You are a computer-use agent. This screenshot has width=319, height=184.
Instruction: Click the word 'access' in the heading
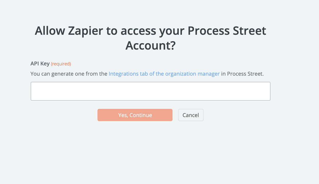138,31
